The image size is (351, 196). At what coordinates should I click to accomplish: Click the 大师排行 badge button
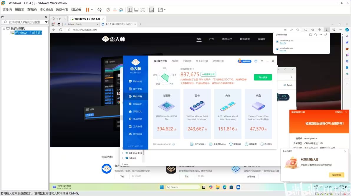(244, 61)
